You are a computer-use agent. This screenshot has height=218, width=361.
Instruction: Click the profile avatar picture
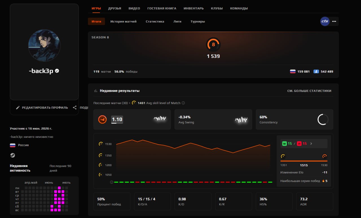44,45
